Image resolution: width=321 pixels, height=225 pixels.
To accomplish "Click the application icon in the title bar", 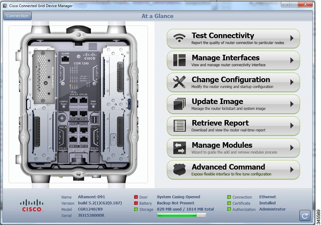I will pos(5,6).
